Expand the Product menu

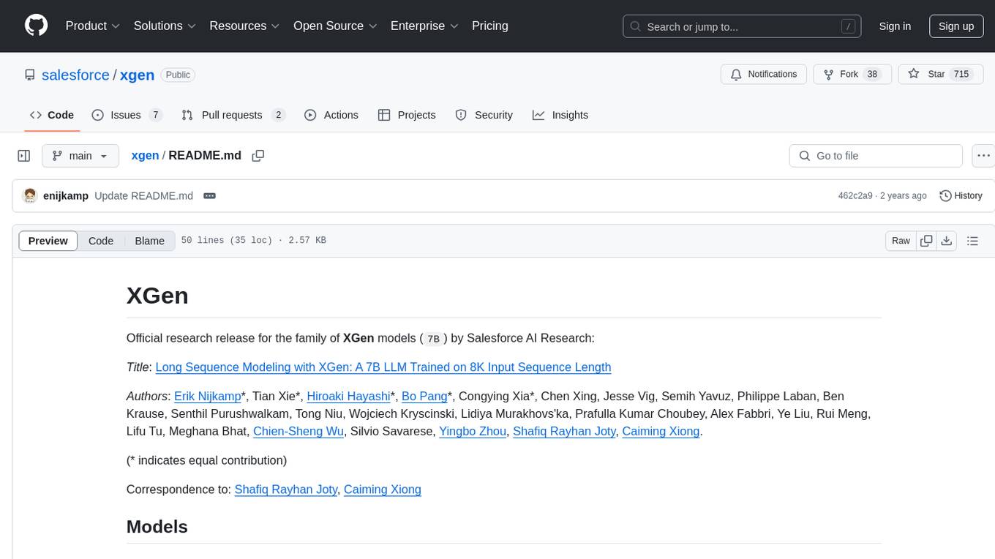tap(93, 26)
